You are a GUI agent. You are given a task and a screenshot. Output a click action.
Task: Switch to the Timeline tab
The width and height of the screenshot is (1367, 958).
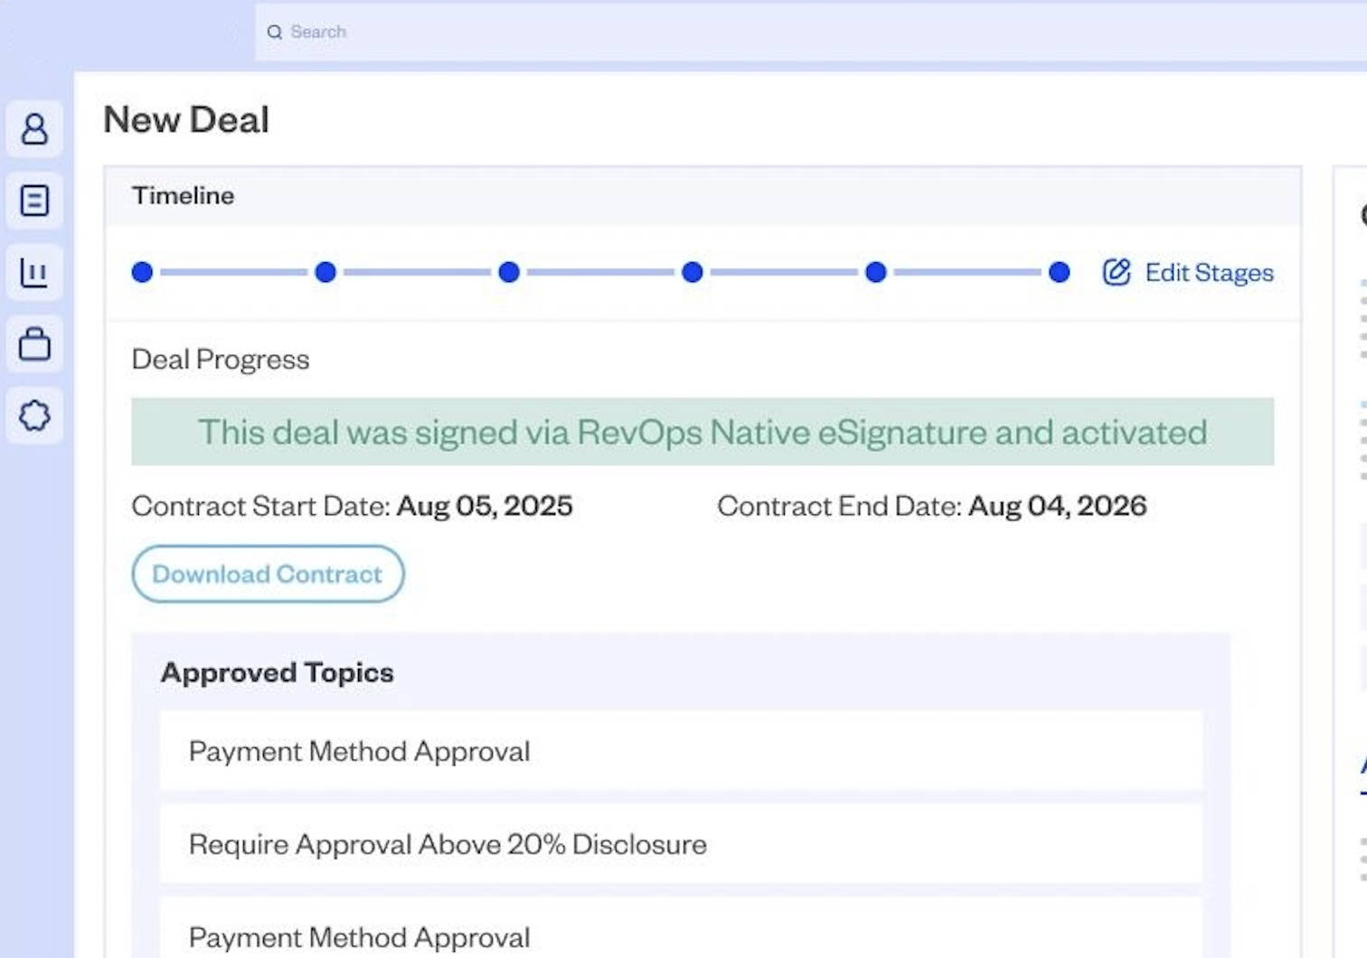[183, 195]
